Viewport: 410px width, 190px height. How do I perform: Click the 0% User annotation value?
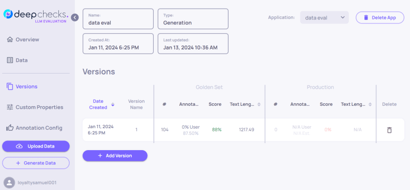click(191, 127)
